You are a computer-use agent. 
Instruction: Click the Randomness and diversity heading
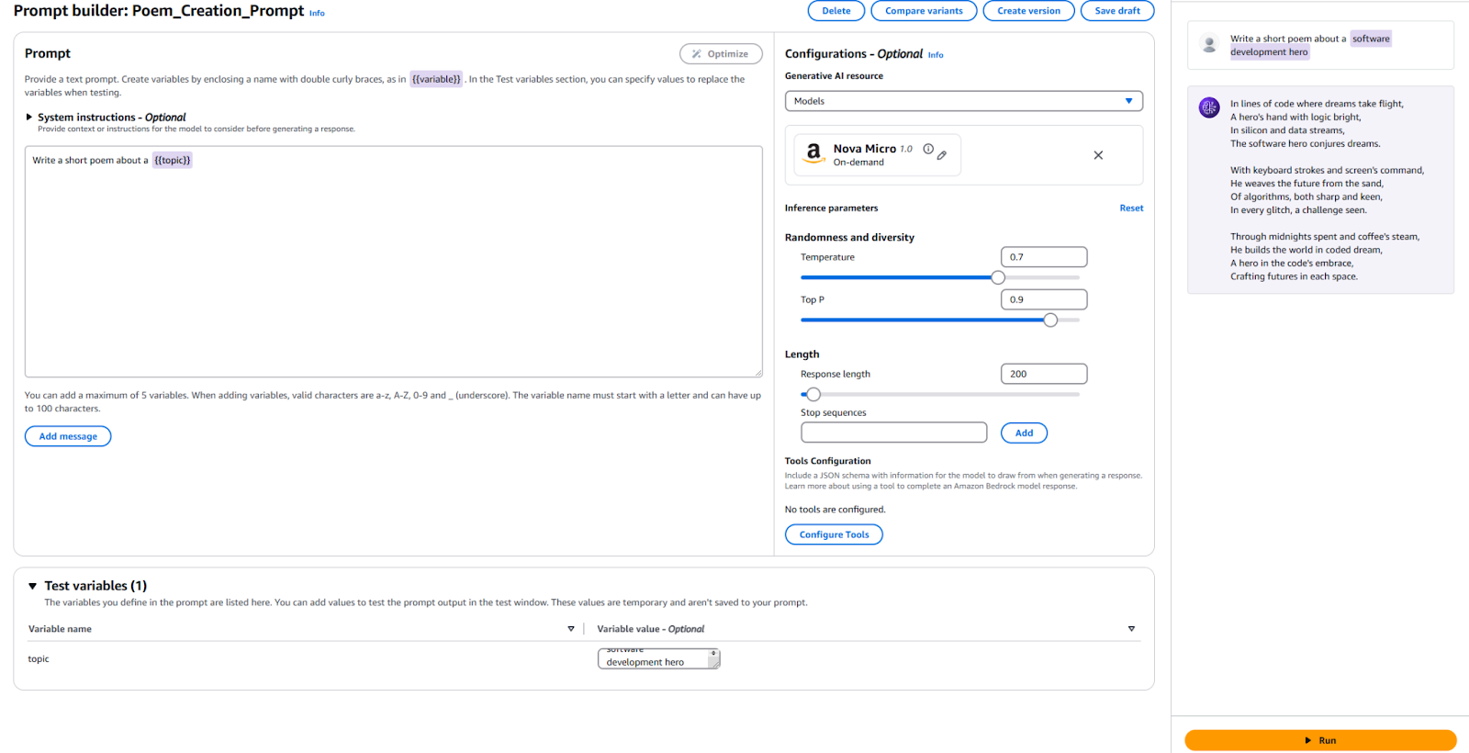tap(849, 238)
